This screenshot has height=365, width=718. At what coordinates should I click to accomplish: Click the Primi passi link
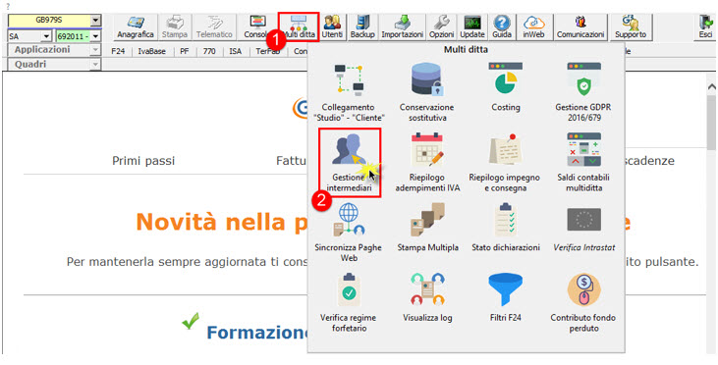143,161
